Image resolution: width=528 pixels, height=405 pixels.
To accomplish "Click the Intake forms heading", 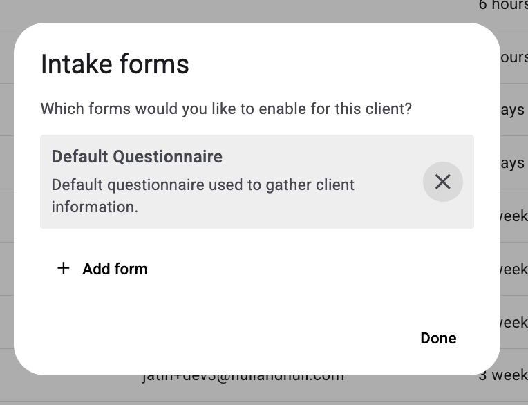I will [115, 64].
